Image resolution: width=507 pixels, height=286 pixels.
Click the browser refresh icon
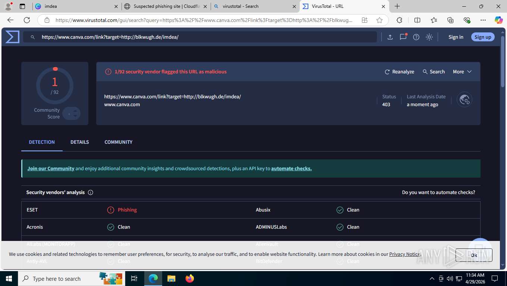[27, 20]
